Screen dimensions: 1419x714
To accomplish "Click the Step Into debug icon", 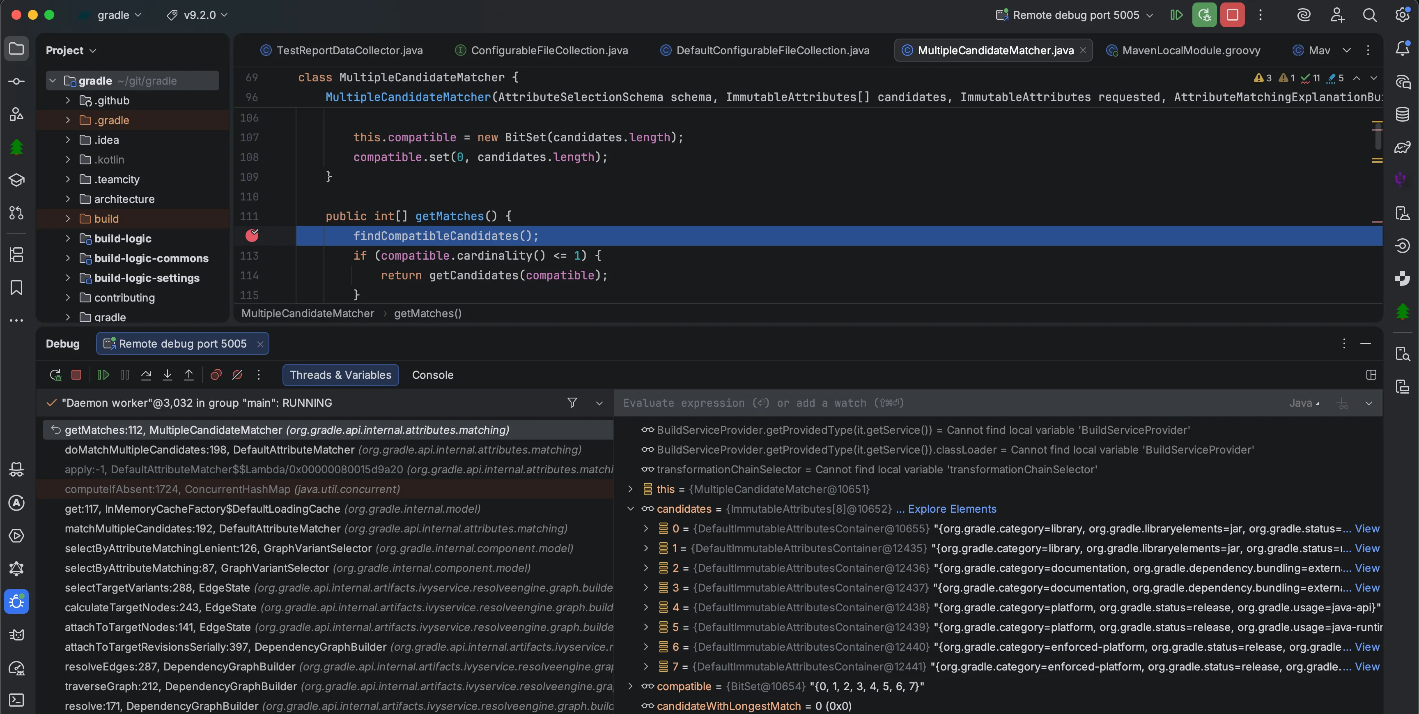I will [168, 375].
